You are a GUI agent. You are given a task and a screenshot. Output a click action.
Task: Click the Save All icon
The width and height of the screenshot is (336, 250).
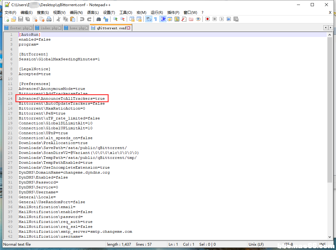pyautogui.click(x=28, y=19)
